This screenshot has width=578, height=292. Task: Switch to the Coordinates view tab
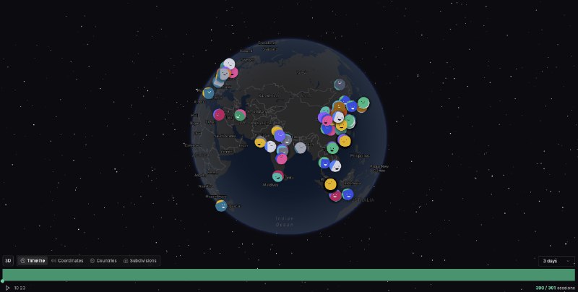coord(67,260)
